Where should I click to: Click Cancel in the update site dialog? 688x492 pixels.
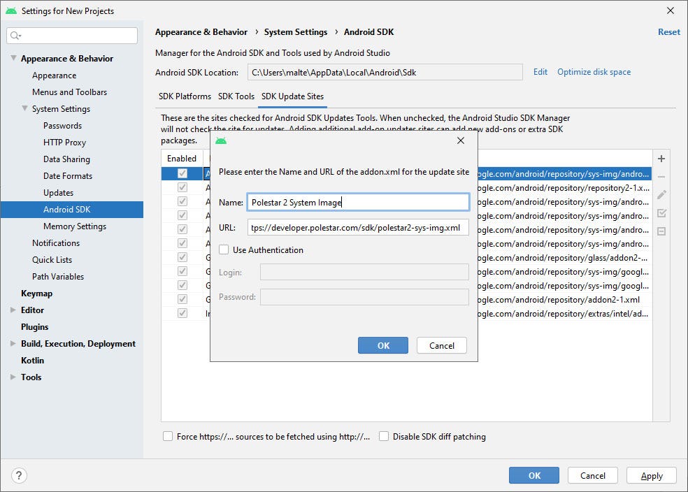point(441,345)
